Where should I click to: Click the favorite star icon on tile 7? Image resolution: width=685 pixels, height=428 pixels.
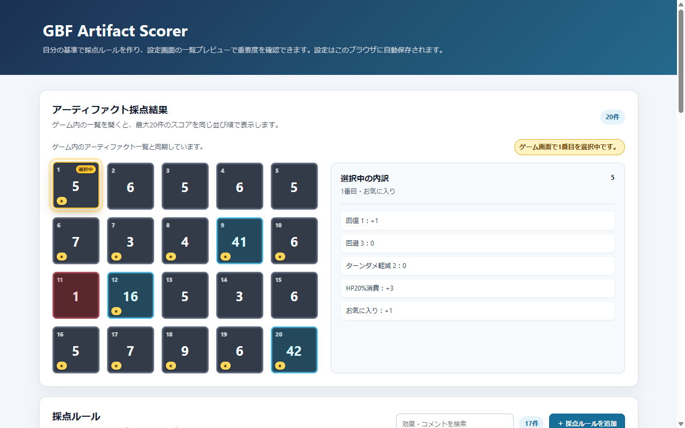(x=116, y=257)
